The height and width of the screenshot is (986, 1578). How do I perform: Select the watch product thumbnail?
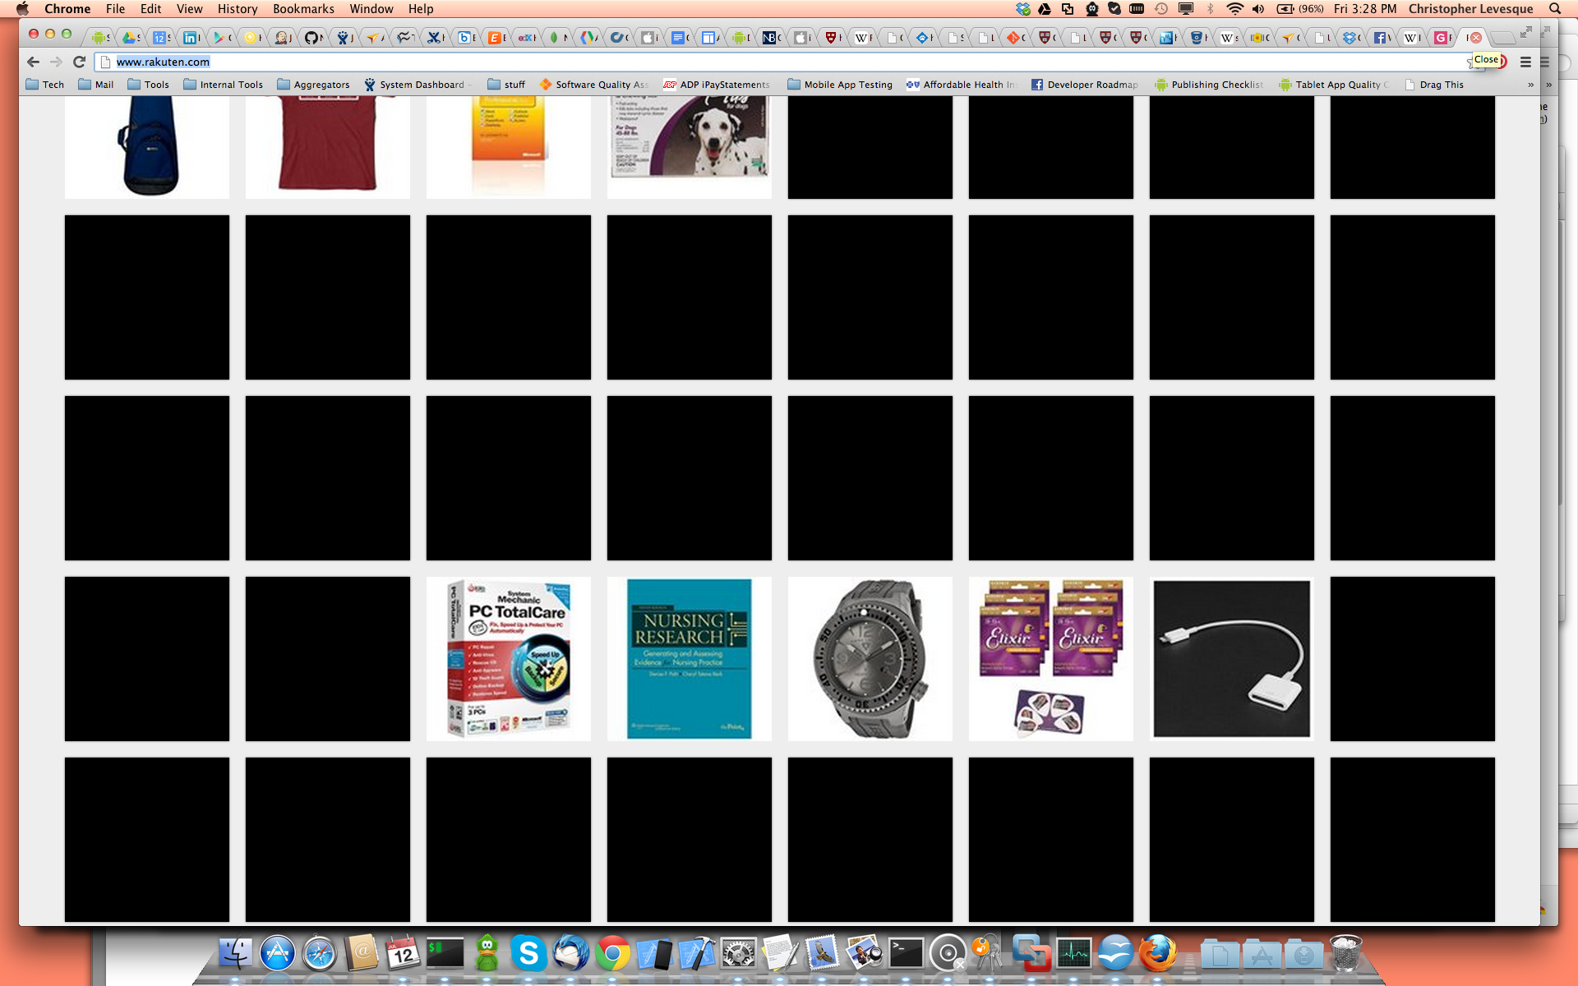[x=870, y=659]
